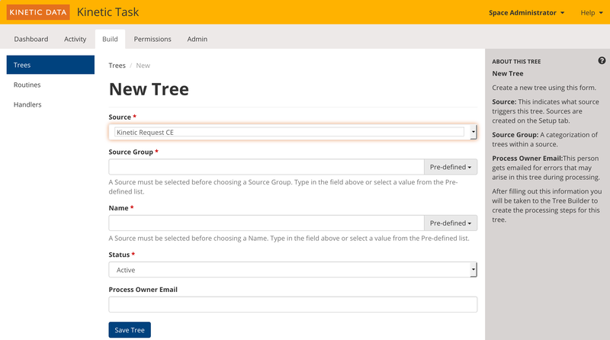Image resolution: width=610 pixels, height=340 pixels.
Task: Click the Kinetic Task title link
Action: click(108, 12)
